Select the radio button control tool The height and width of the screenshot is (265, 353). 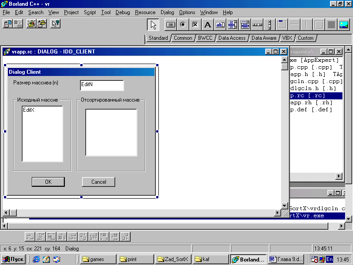(x=183, y=25)
